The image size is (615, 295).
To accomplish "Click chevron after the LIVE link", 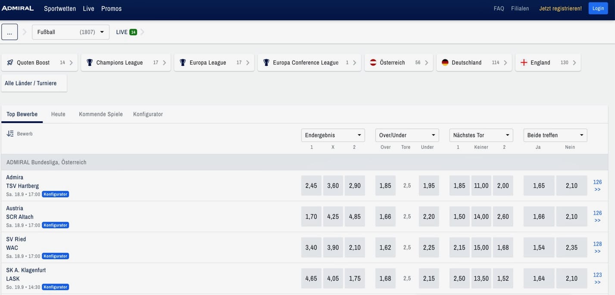I will tap(143, 32).
